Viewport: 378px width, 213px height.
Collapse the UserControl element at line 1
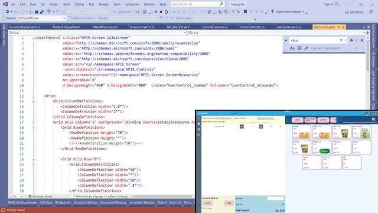coord(33,38)
